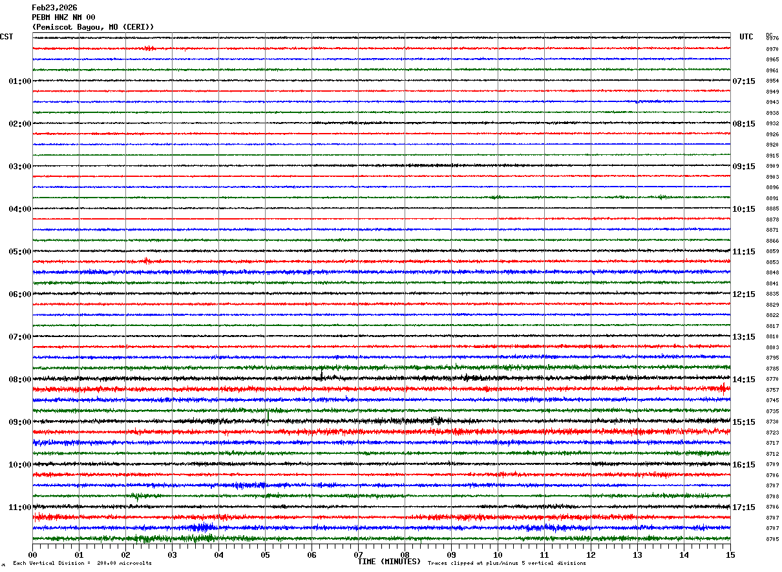Select the "01:00" CST time label
The height and width of the screenshot is (572, 782).
pyautogui.click(x=20, y=81)
